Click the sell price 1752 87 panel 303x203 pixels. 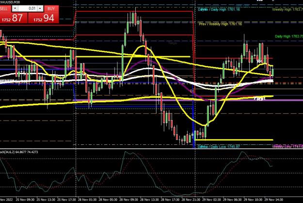point(14,18)
